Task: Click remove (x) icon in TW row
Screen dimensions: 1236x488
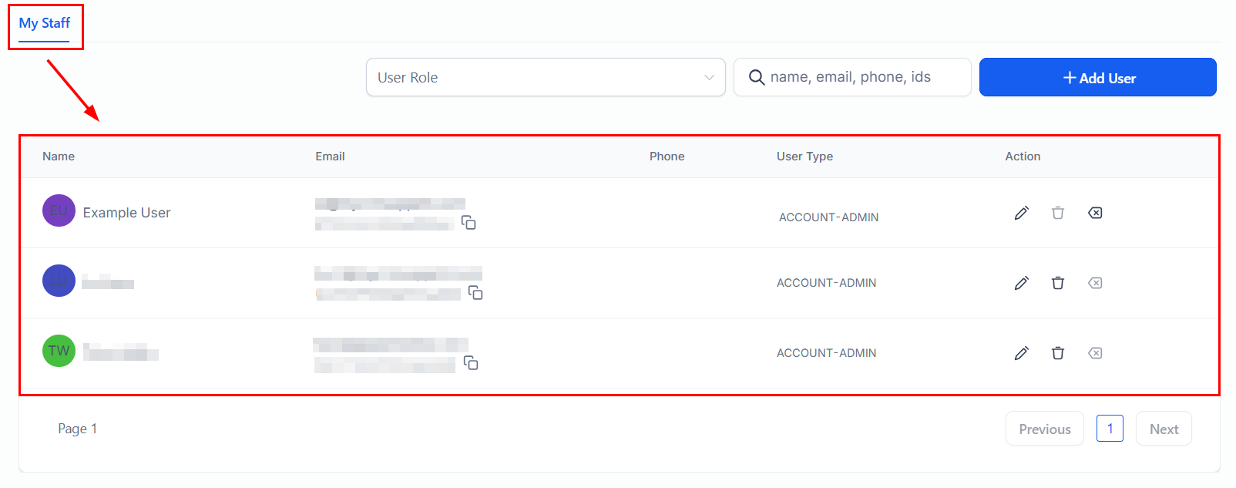Action: click(1095, 353)
